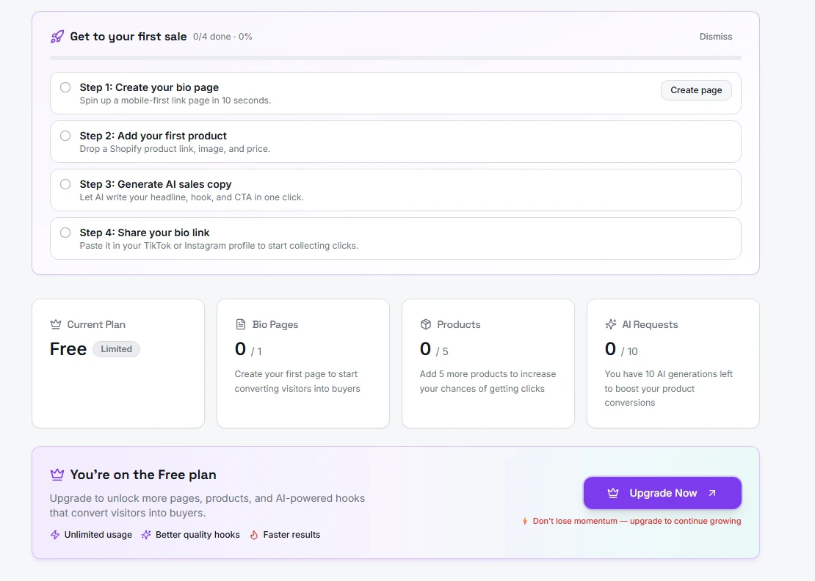
Task: Click Step 2: Add your first product title
Action: (153, 136)
